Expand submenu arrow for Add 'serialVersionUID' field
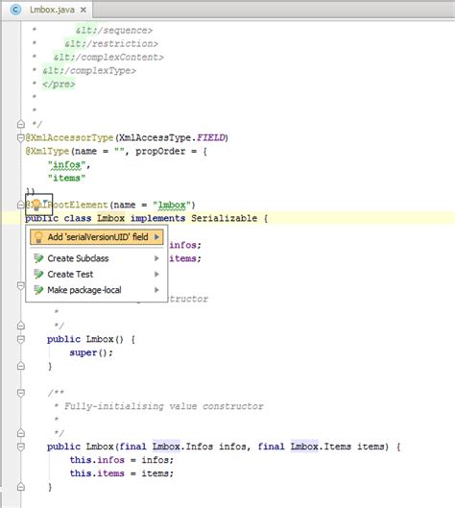Viewport: 455px width, 508px height. [156, 237]
